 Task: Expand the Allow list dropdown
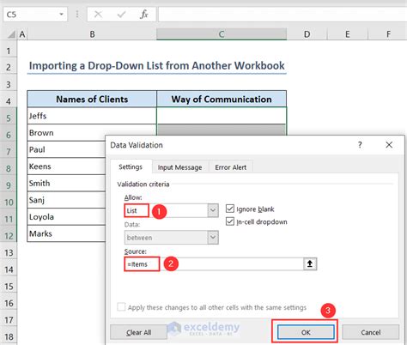coord(213,210)
